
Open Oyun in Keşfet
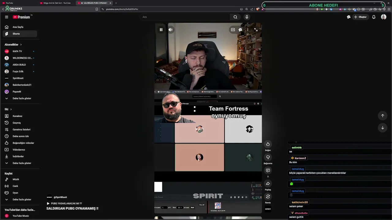pos(20,193)
